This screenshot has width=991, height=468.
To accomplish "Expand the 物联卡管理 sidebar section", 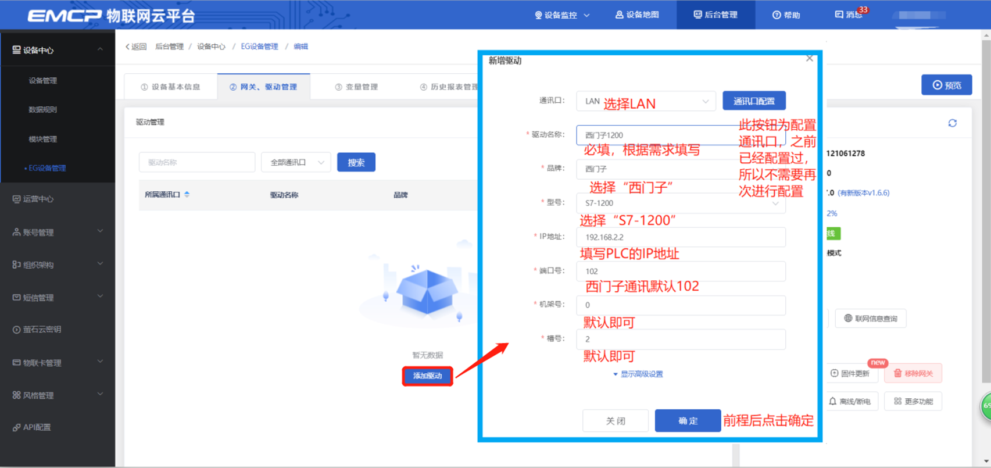I will [58, 363].
